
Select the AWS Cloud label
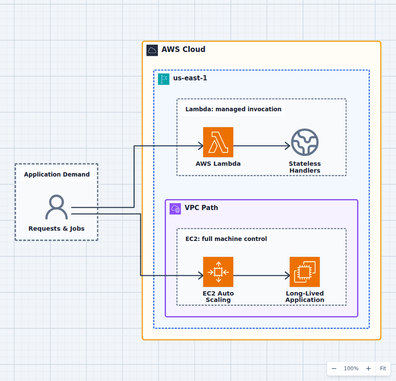tap(183, 49)
